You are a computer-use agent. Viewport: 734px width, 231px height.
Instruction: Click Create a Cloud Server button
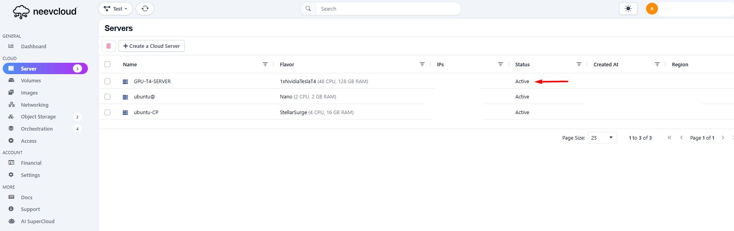click(x=151, y=46)
